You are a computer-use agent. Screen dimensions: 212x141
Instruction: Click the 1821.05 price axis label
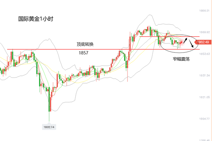click(204, 97)
